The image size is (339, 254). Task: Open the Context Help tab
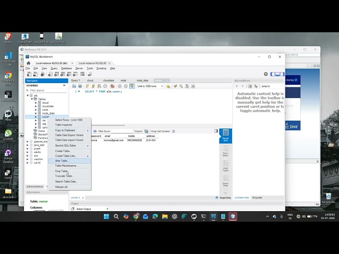click(242, 197)
